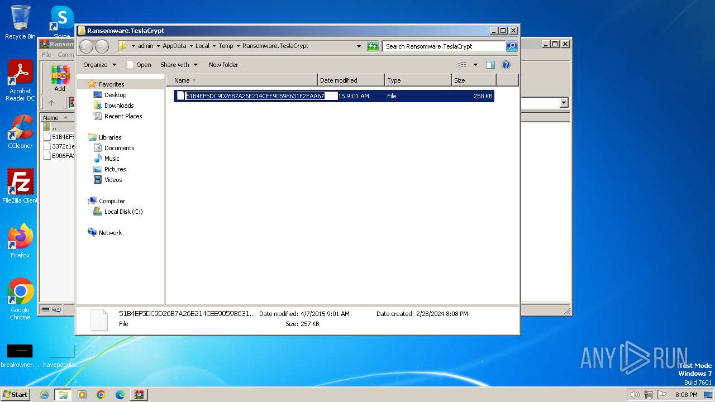Expand the Temp breadcrumb arrow

click(x=238, y=46)
